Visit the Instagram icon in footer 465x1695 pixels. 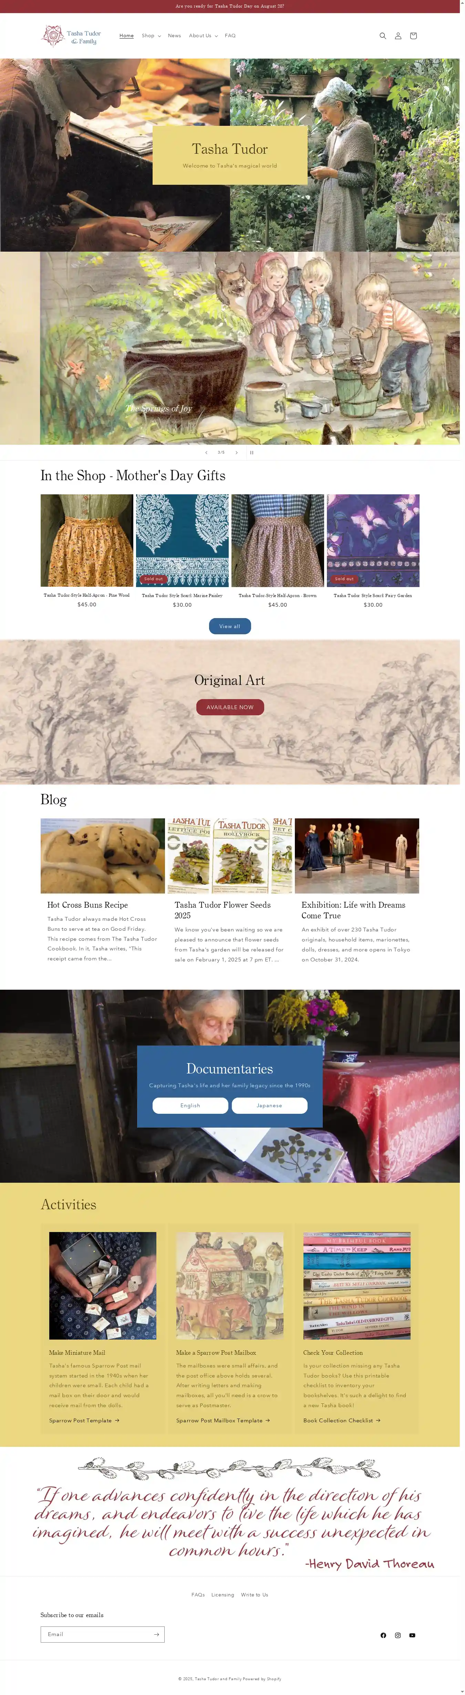click(x=398, y=1634)
